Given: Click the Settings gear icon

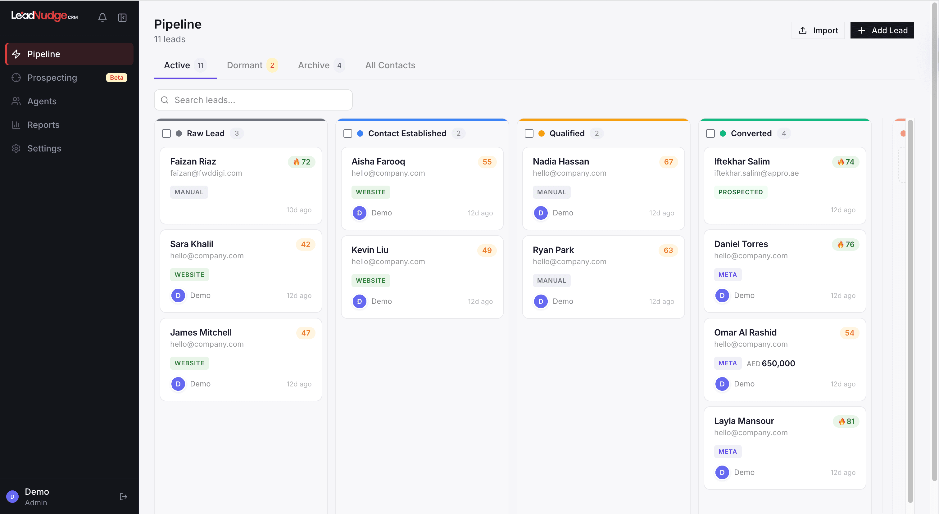Looking at the screenshot, I should pyautogui.click(x=16, y=148).
